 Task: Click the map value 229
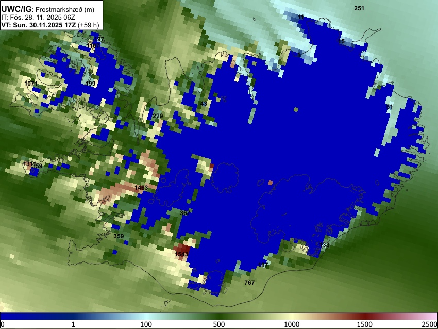(158, 116)
